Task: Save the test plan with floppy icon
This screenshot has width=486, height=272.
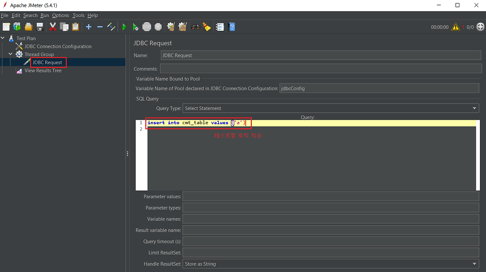Action: point(39,27)
